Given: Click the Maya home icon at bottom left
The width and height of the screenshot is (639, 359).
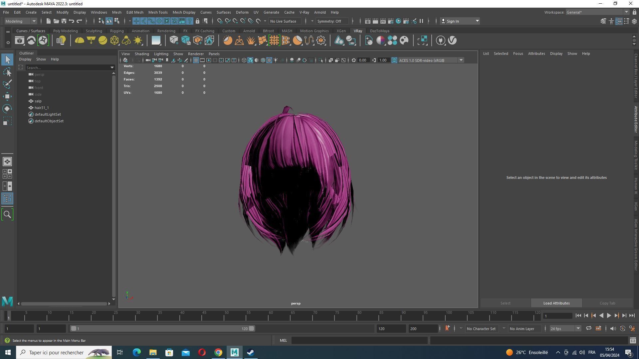Looking at the screenshot, I should (7, 301).
